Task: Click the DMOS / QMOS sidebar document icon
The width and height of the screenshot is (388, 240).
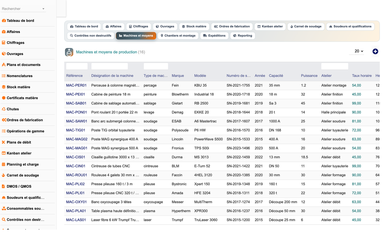Action: point(3,186)
